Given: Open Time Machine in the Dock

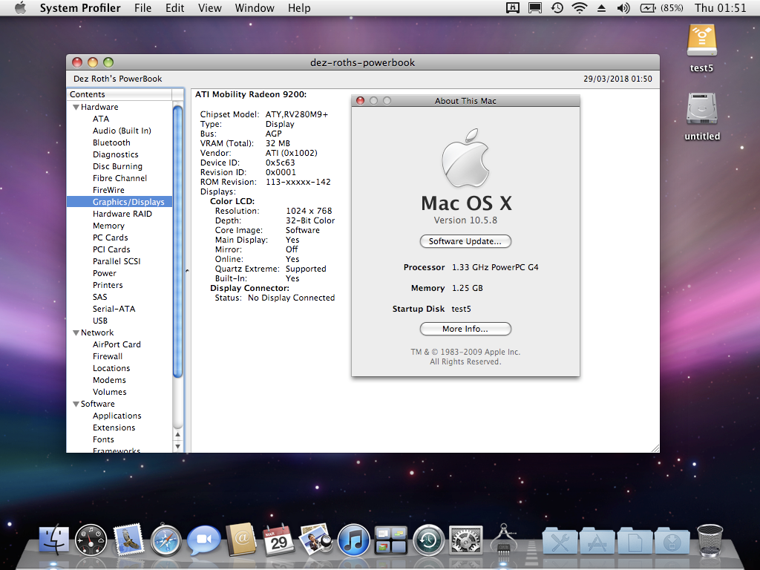Looking at the screenshot, I should click(428, 540).
